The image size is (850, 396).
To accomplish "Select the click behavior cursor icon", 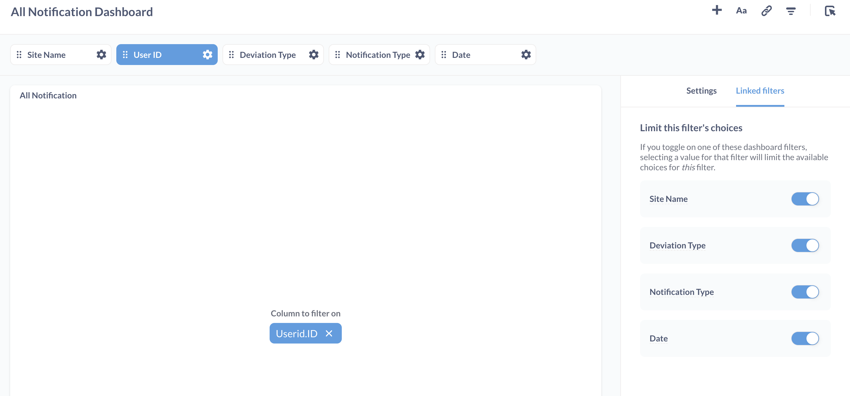I will click(831, 11).
